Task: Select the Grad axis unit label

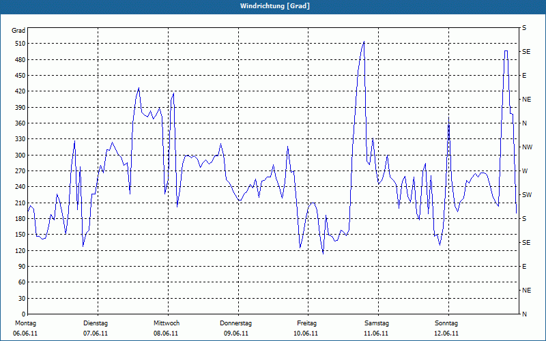Action: (18, 31)
